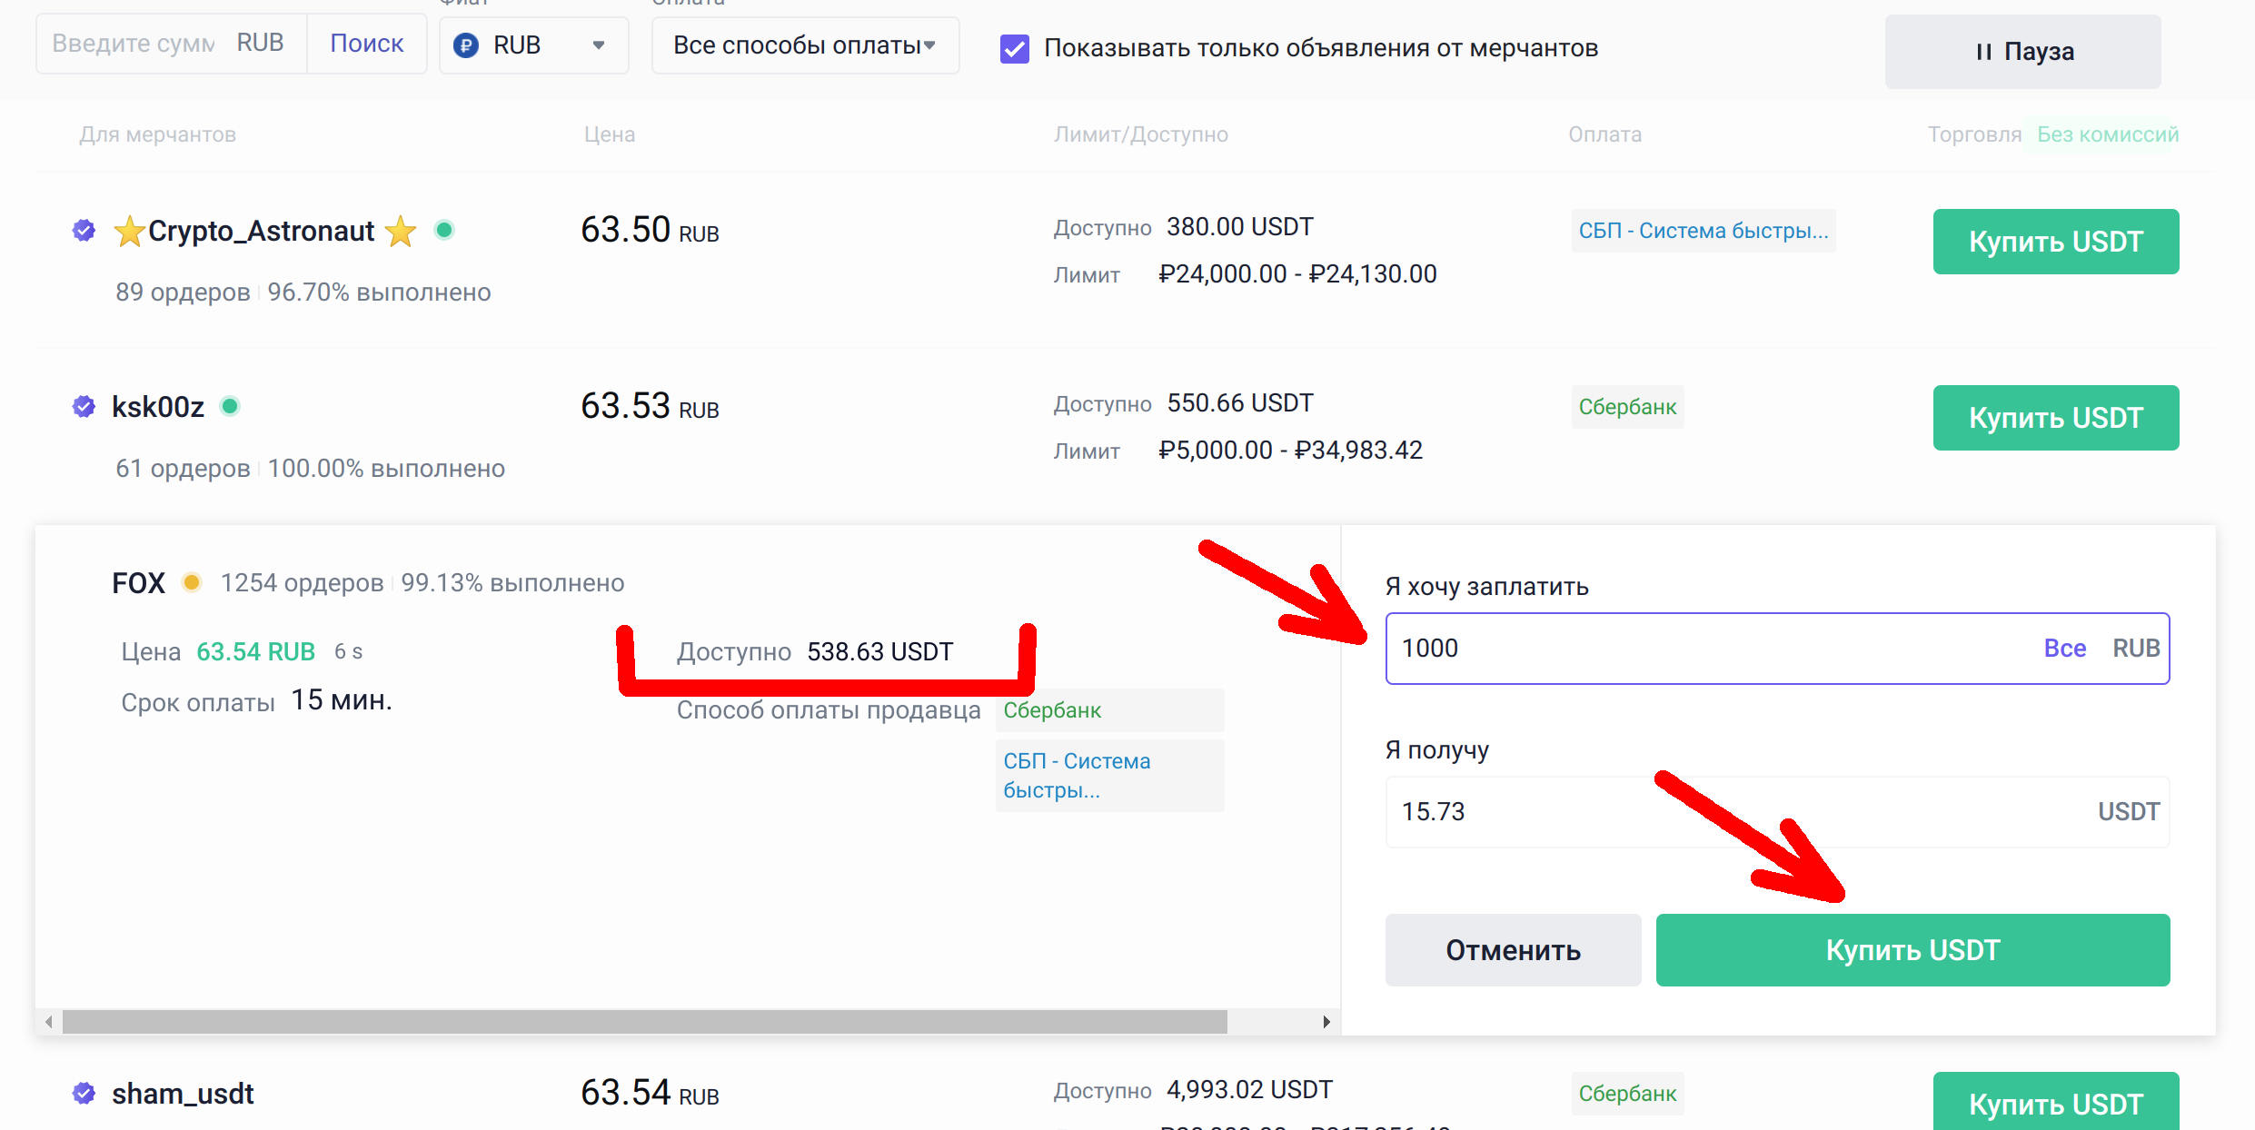Click verified badge next to Crypto_Astronaut
Viewport: 2255px width, 1130px height.
pos(84,231)
